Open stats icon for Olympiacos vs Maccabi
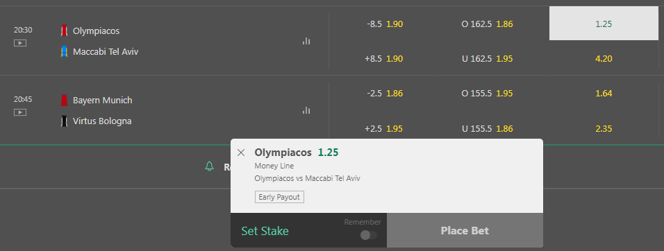 point(306,41)
